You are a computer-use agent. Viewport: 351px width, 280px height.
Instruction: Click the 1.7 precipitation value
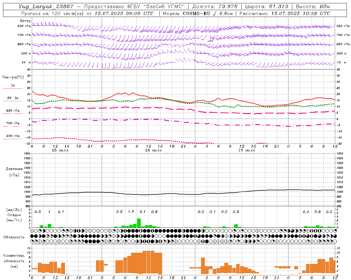(x=131, y=212)
